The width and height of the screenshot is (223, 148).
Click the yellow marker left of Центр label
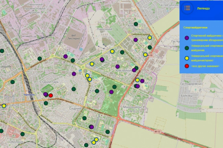click(x=4, y=106)
